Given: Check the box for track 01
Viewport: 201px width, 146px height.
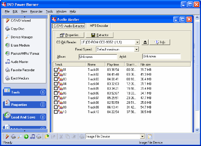Looking at the screenshot, I should pyautogui.click(x=56, y=70).
